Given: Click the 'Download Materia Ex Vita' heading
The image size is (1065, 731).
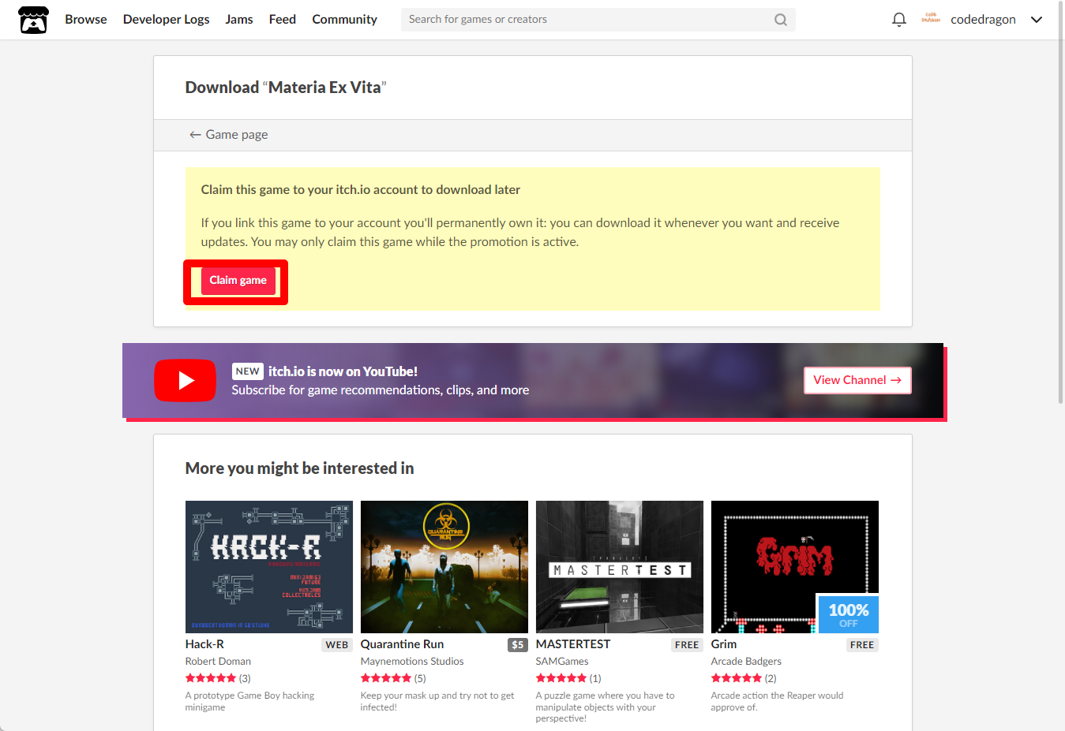Looking at the screenshot, I should coord(286,88).
